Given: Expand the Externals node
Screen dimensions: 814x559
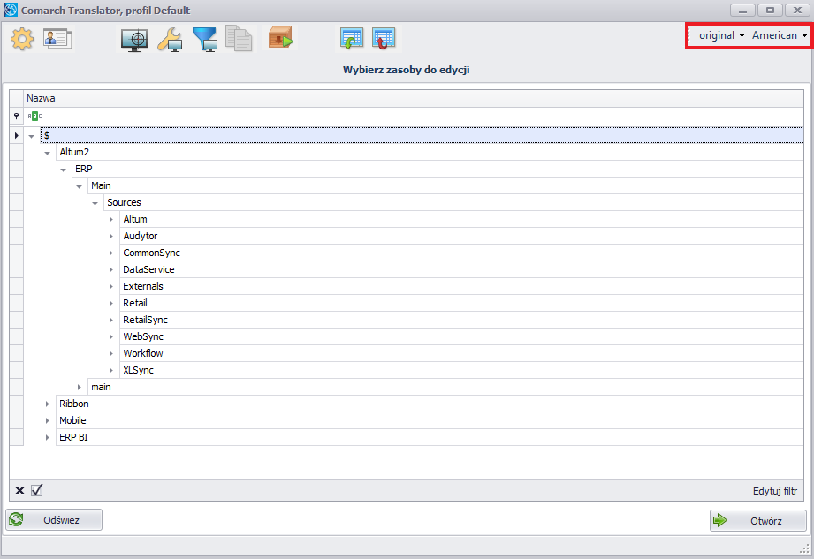Looking at the screenshot, I should (111, 287).
